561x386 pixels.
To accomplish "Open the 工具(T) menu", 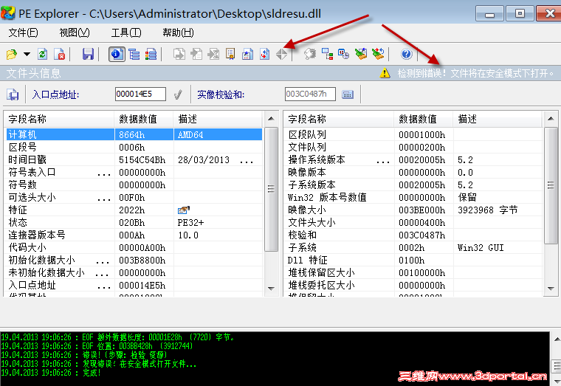I will pos(126,33).
